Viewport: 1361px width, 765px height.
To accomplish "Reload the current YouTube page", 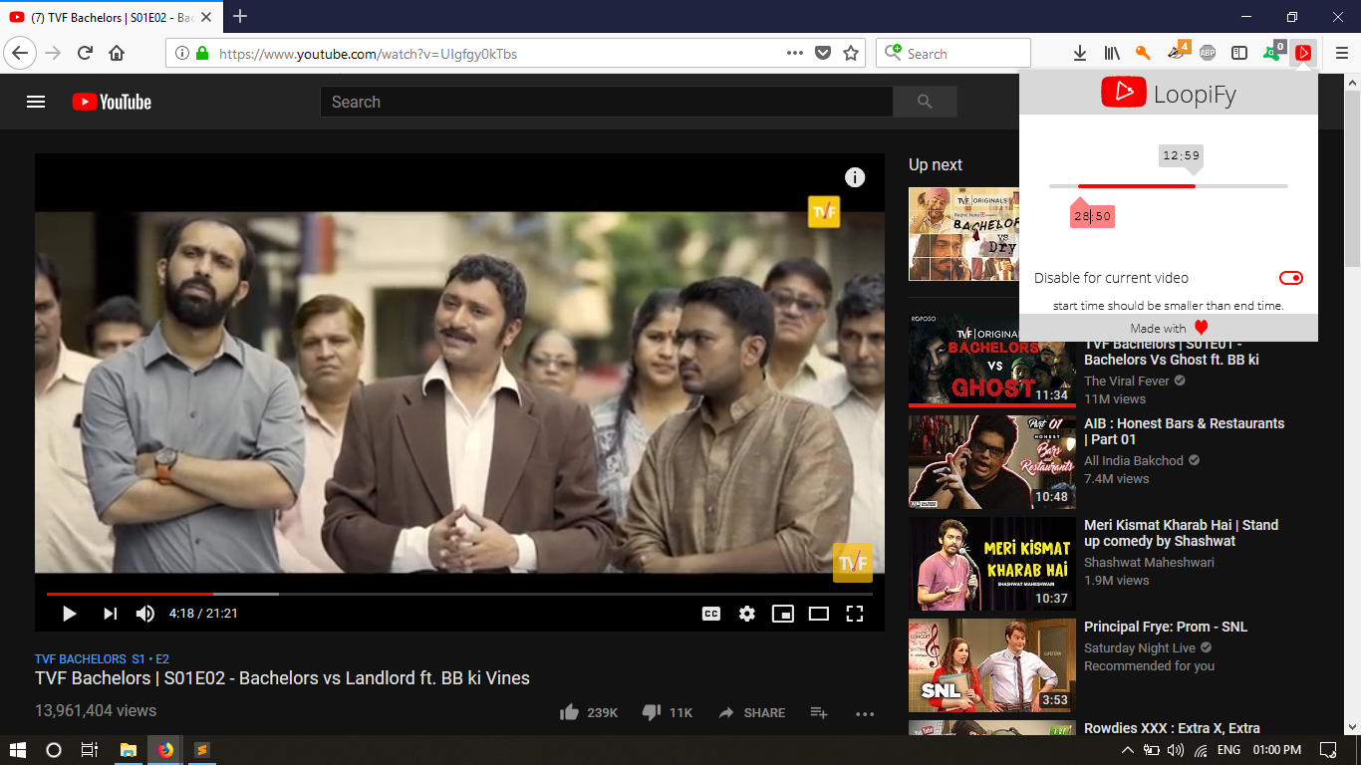I will (x=86, y=53).
